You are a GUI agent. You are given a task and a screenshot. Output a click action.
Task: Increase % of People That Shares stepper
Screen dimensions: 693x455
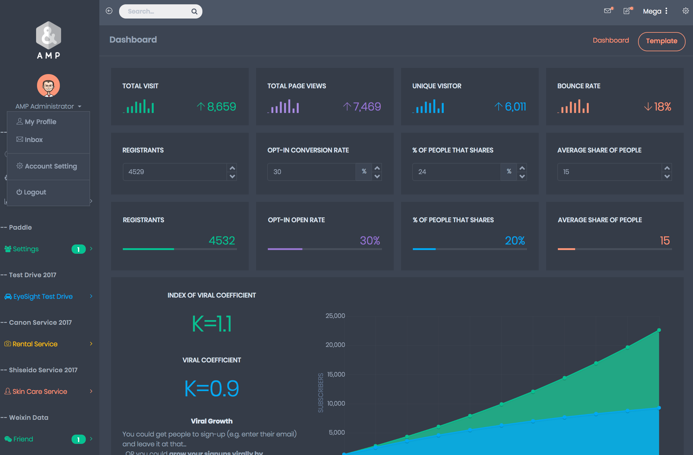pyautogui.click(x=522, y=168)
